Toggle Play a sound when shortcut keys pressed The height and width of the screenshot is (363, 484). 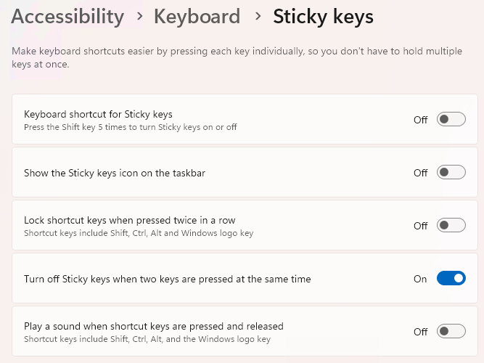click(451, 332)
